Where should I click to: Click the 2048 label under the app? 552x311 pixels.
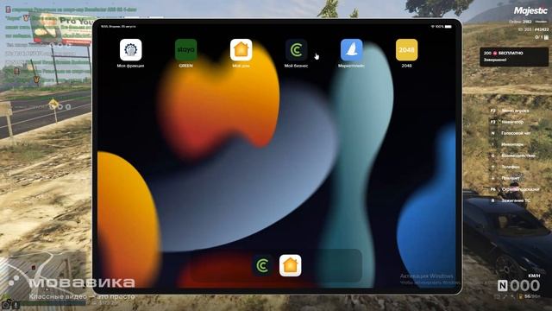point(406,66)
